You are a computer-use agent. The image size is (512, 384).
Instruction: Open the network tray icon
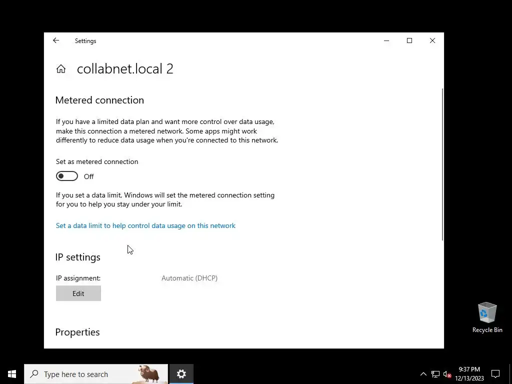pos(435,374)
